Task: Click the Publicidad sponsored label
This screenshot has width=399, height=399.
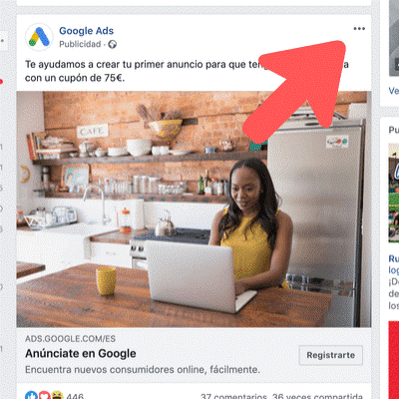Action: (80, 44)
